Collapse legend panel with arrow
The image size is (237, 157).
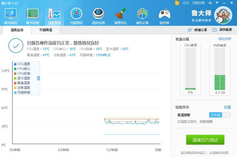point(39,78)
